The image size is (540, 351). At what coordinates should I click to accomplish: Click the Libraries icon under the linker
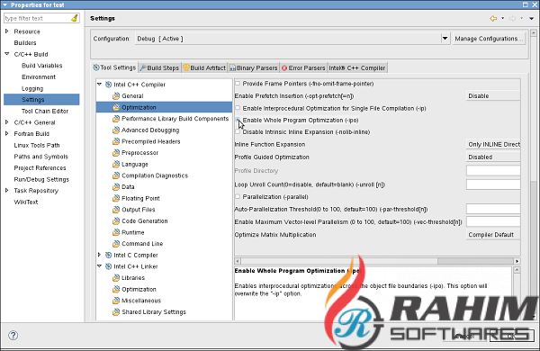pyautogui.click(x=116, y=277)
